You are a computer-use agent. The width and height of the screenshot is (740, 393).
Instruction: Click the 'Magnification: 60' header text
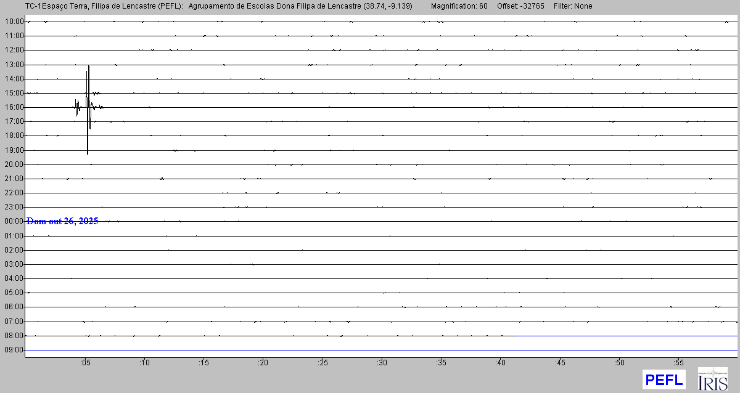(459, 6)
